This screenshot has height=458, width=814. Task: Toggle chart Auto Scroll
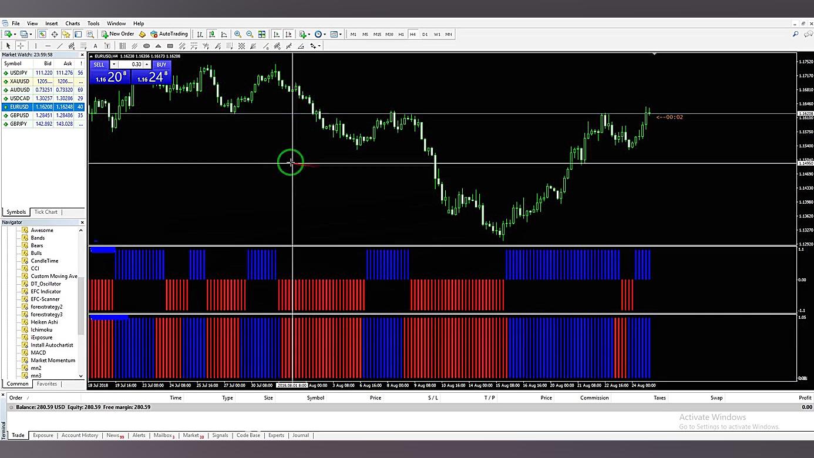point(277,34)
